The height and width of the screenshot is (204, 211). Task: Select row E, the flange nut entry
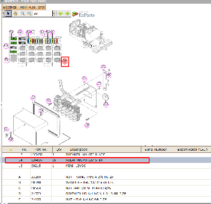107,199
